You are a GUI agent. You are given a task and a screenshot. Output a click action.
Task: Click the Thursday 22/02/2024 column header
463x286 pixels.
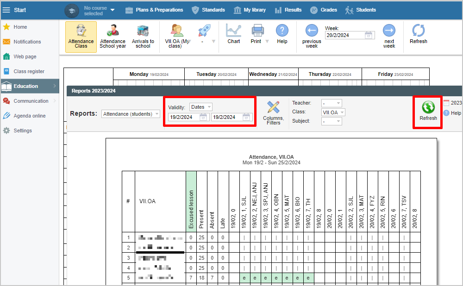330,74
